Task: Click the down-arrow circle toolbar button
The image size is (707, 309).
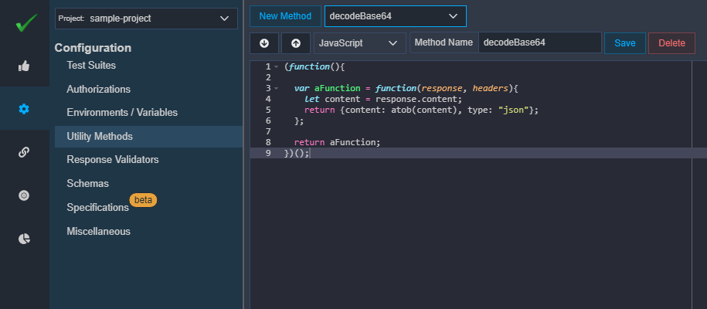Action: 264,43
